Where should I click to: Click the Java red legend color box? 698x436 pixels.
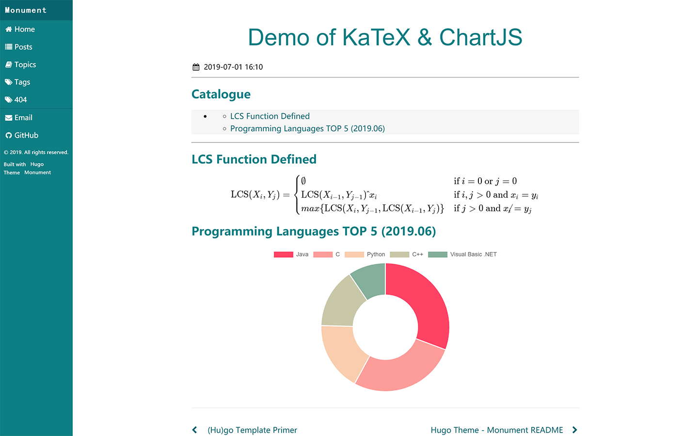click(284, 254)
